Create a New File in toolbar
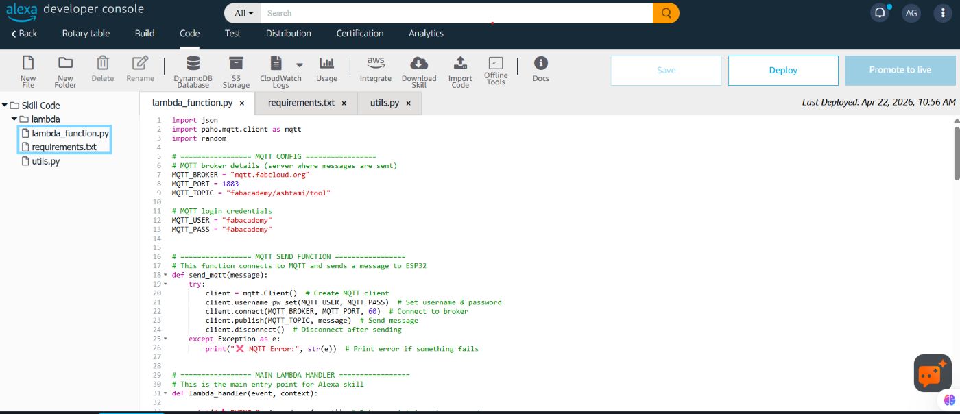Image resolution: width=960 pixels, height=414 pixels. tap(28, 71)
